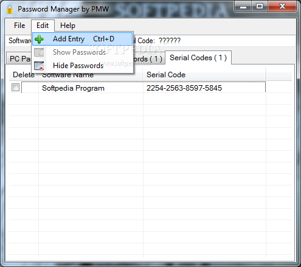This screenshot has height=267, width=301.
Task: Open the Help menu
Action: (x=67, y=26)
